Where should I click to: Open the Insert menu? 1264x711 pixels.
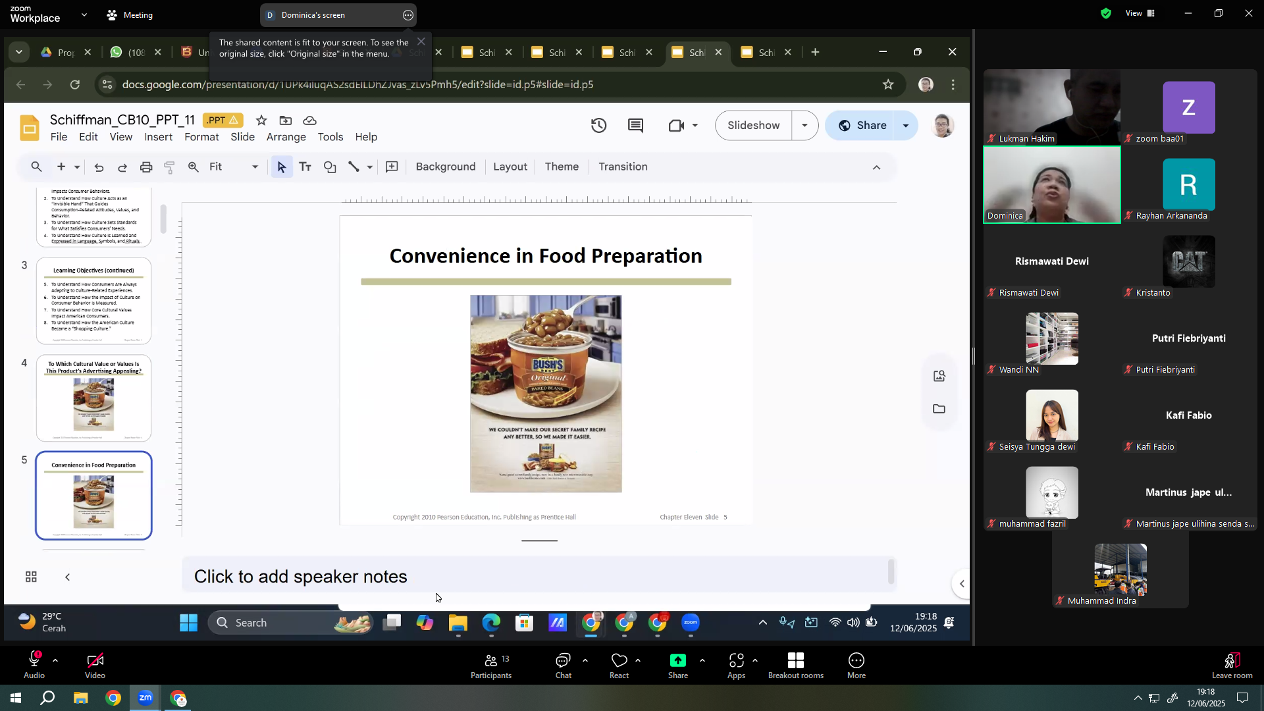pyautogui.click(x=159, y=137)
